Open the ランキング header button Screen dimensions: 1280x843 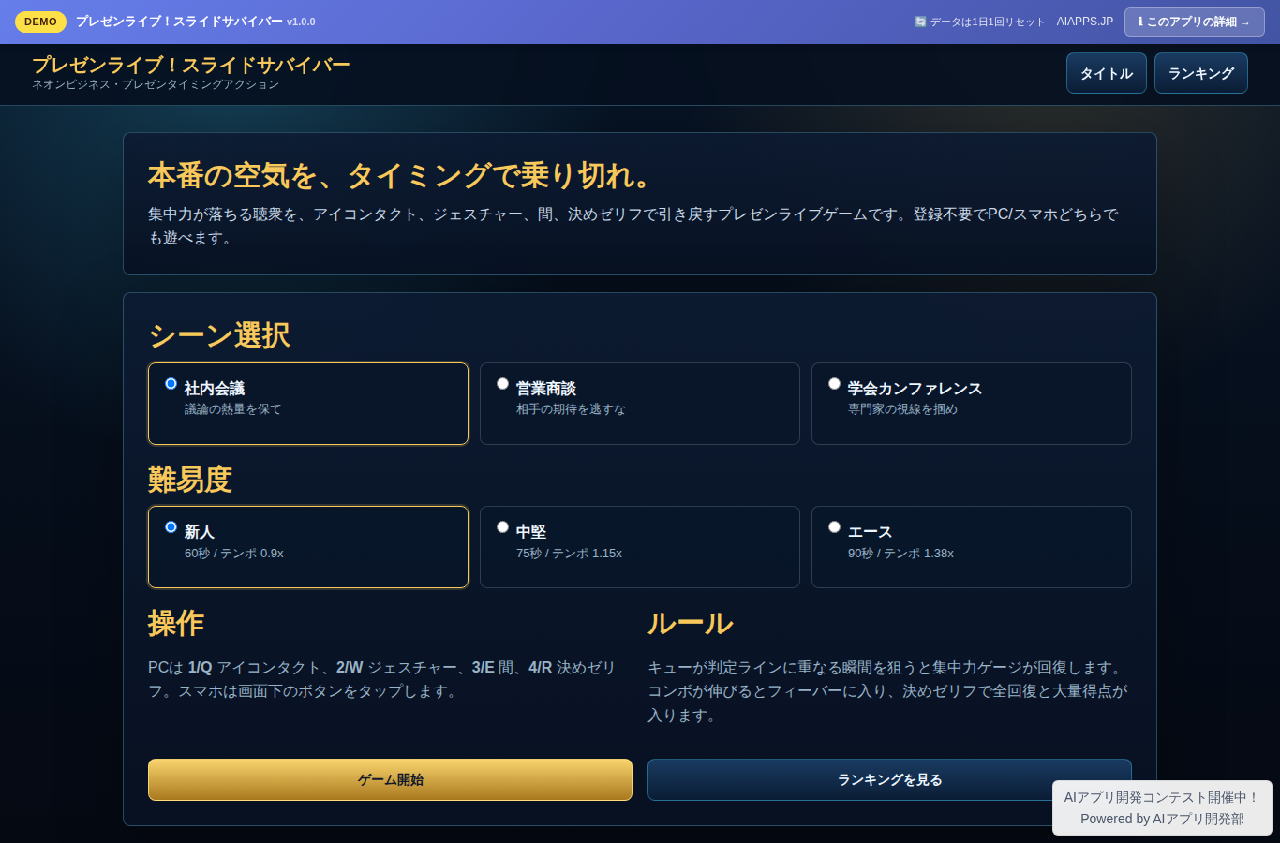coord(1201,73)
